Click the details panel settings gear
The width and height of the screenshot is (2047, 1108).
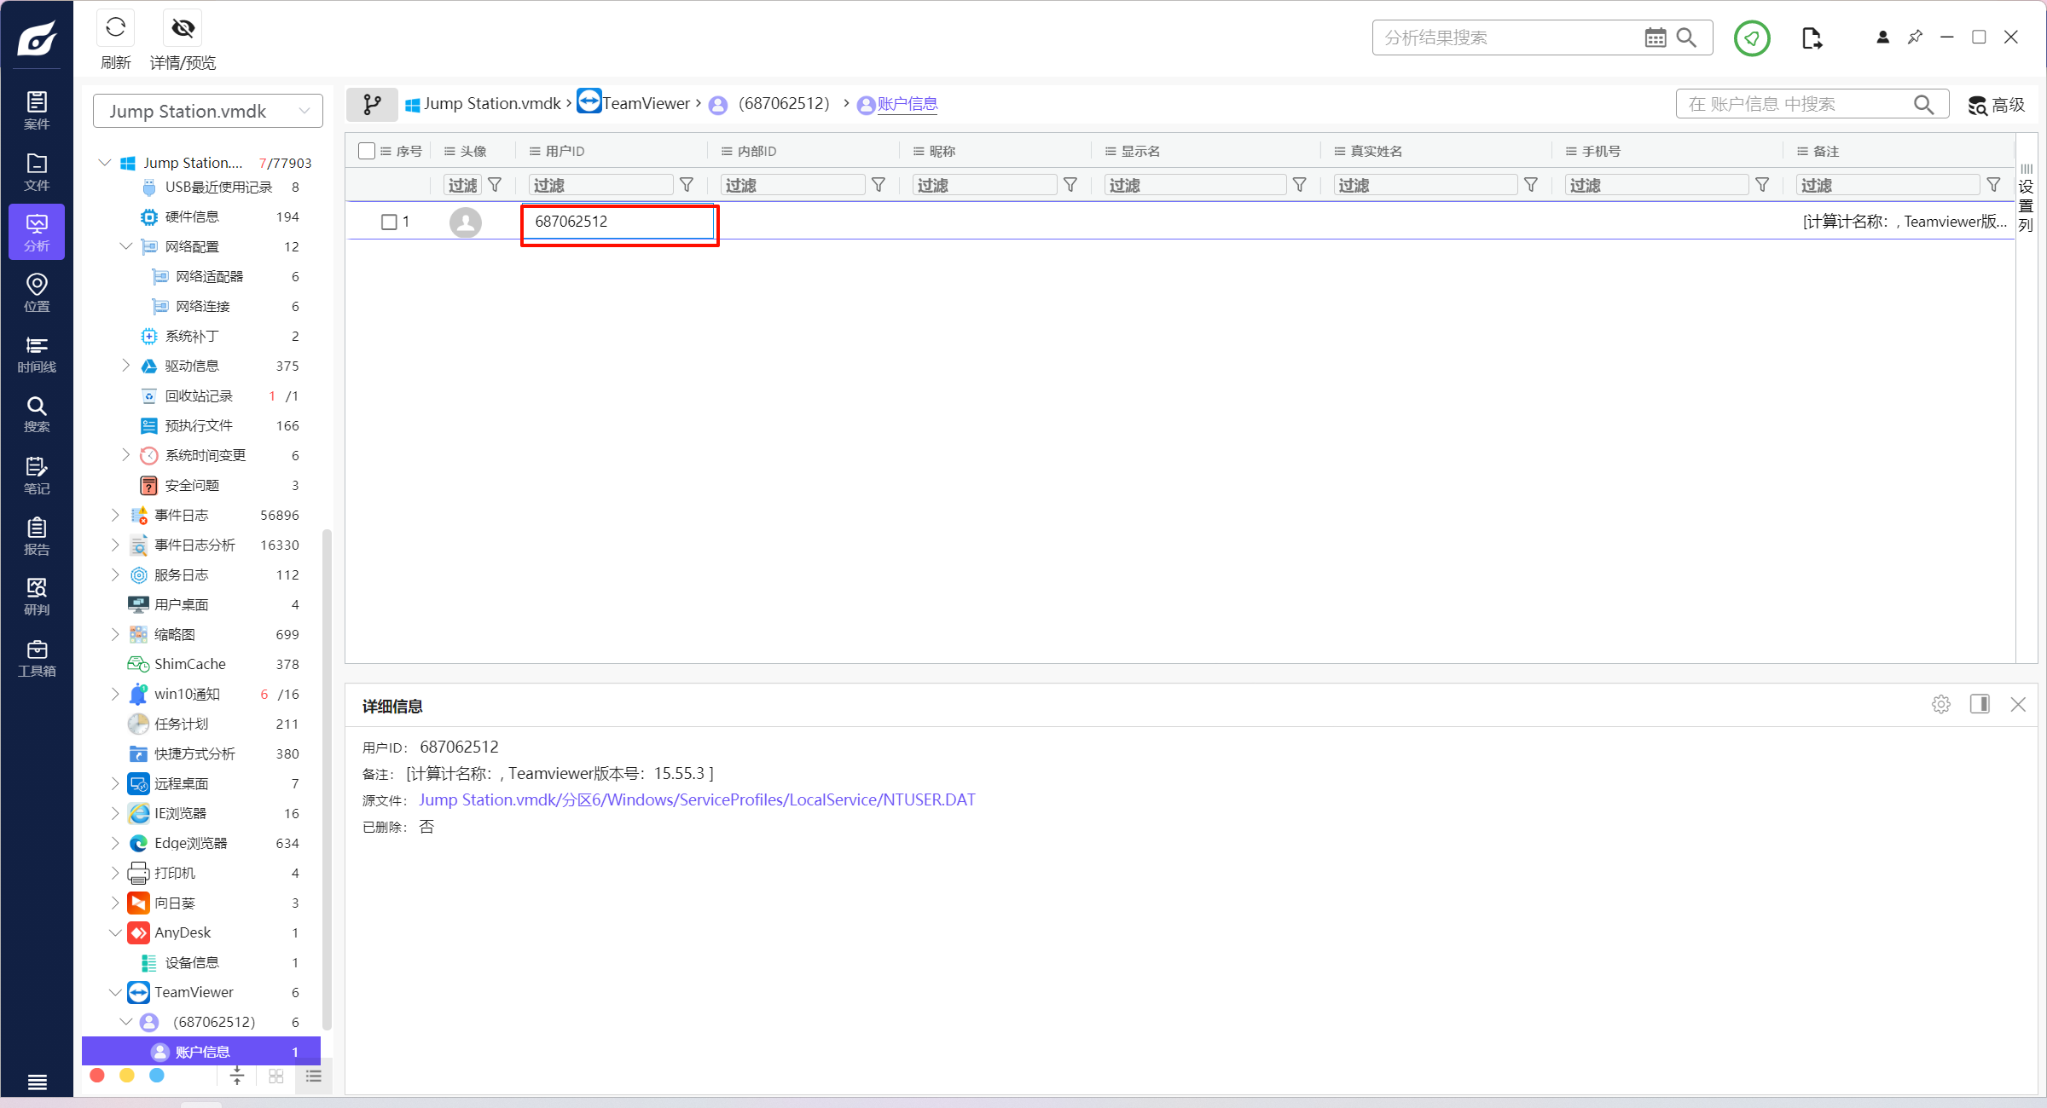pyautogui.click(x=1941, y=704)
